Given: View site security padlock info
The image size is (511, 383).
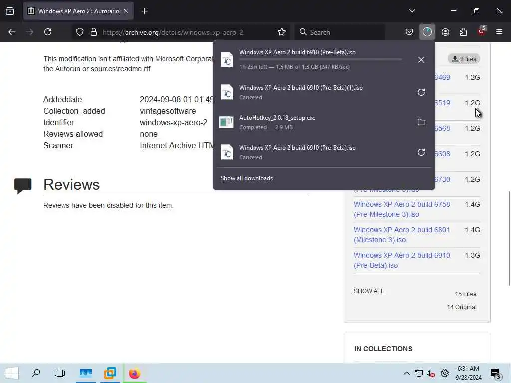Looking at the screenshot, I should [x=94, y=32].
